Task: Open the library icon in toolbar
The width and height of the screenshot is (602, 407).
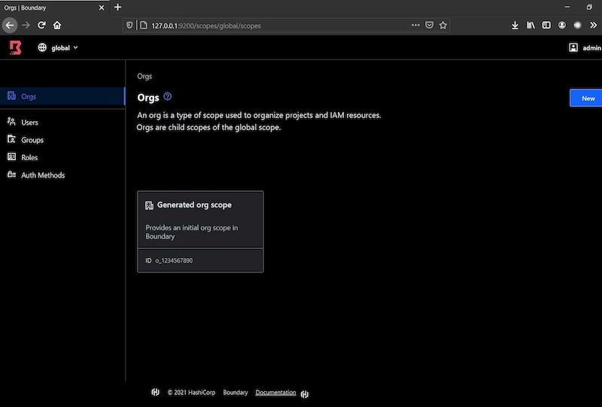Action: pyautogui.click(x=531, y=26)
